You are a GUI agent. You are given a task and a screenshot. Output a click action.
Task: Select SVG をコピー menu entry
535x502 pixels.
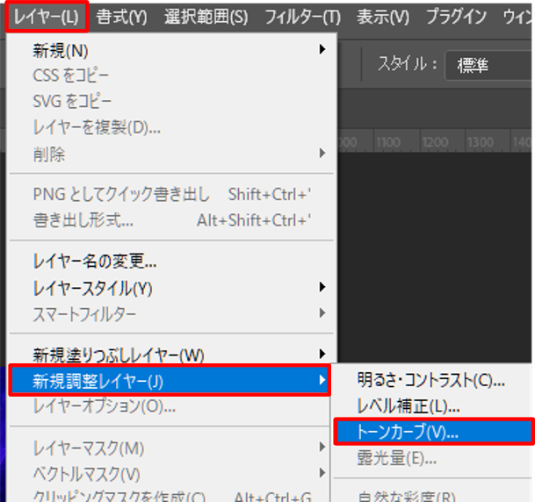click(171, 101)
